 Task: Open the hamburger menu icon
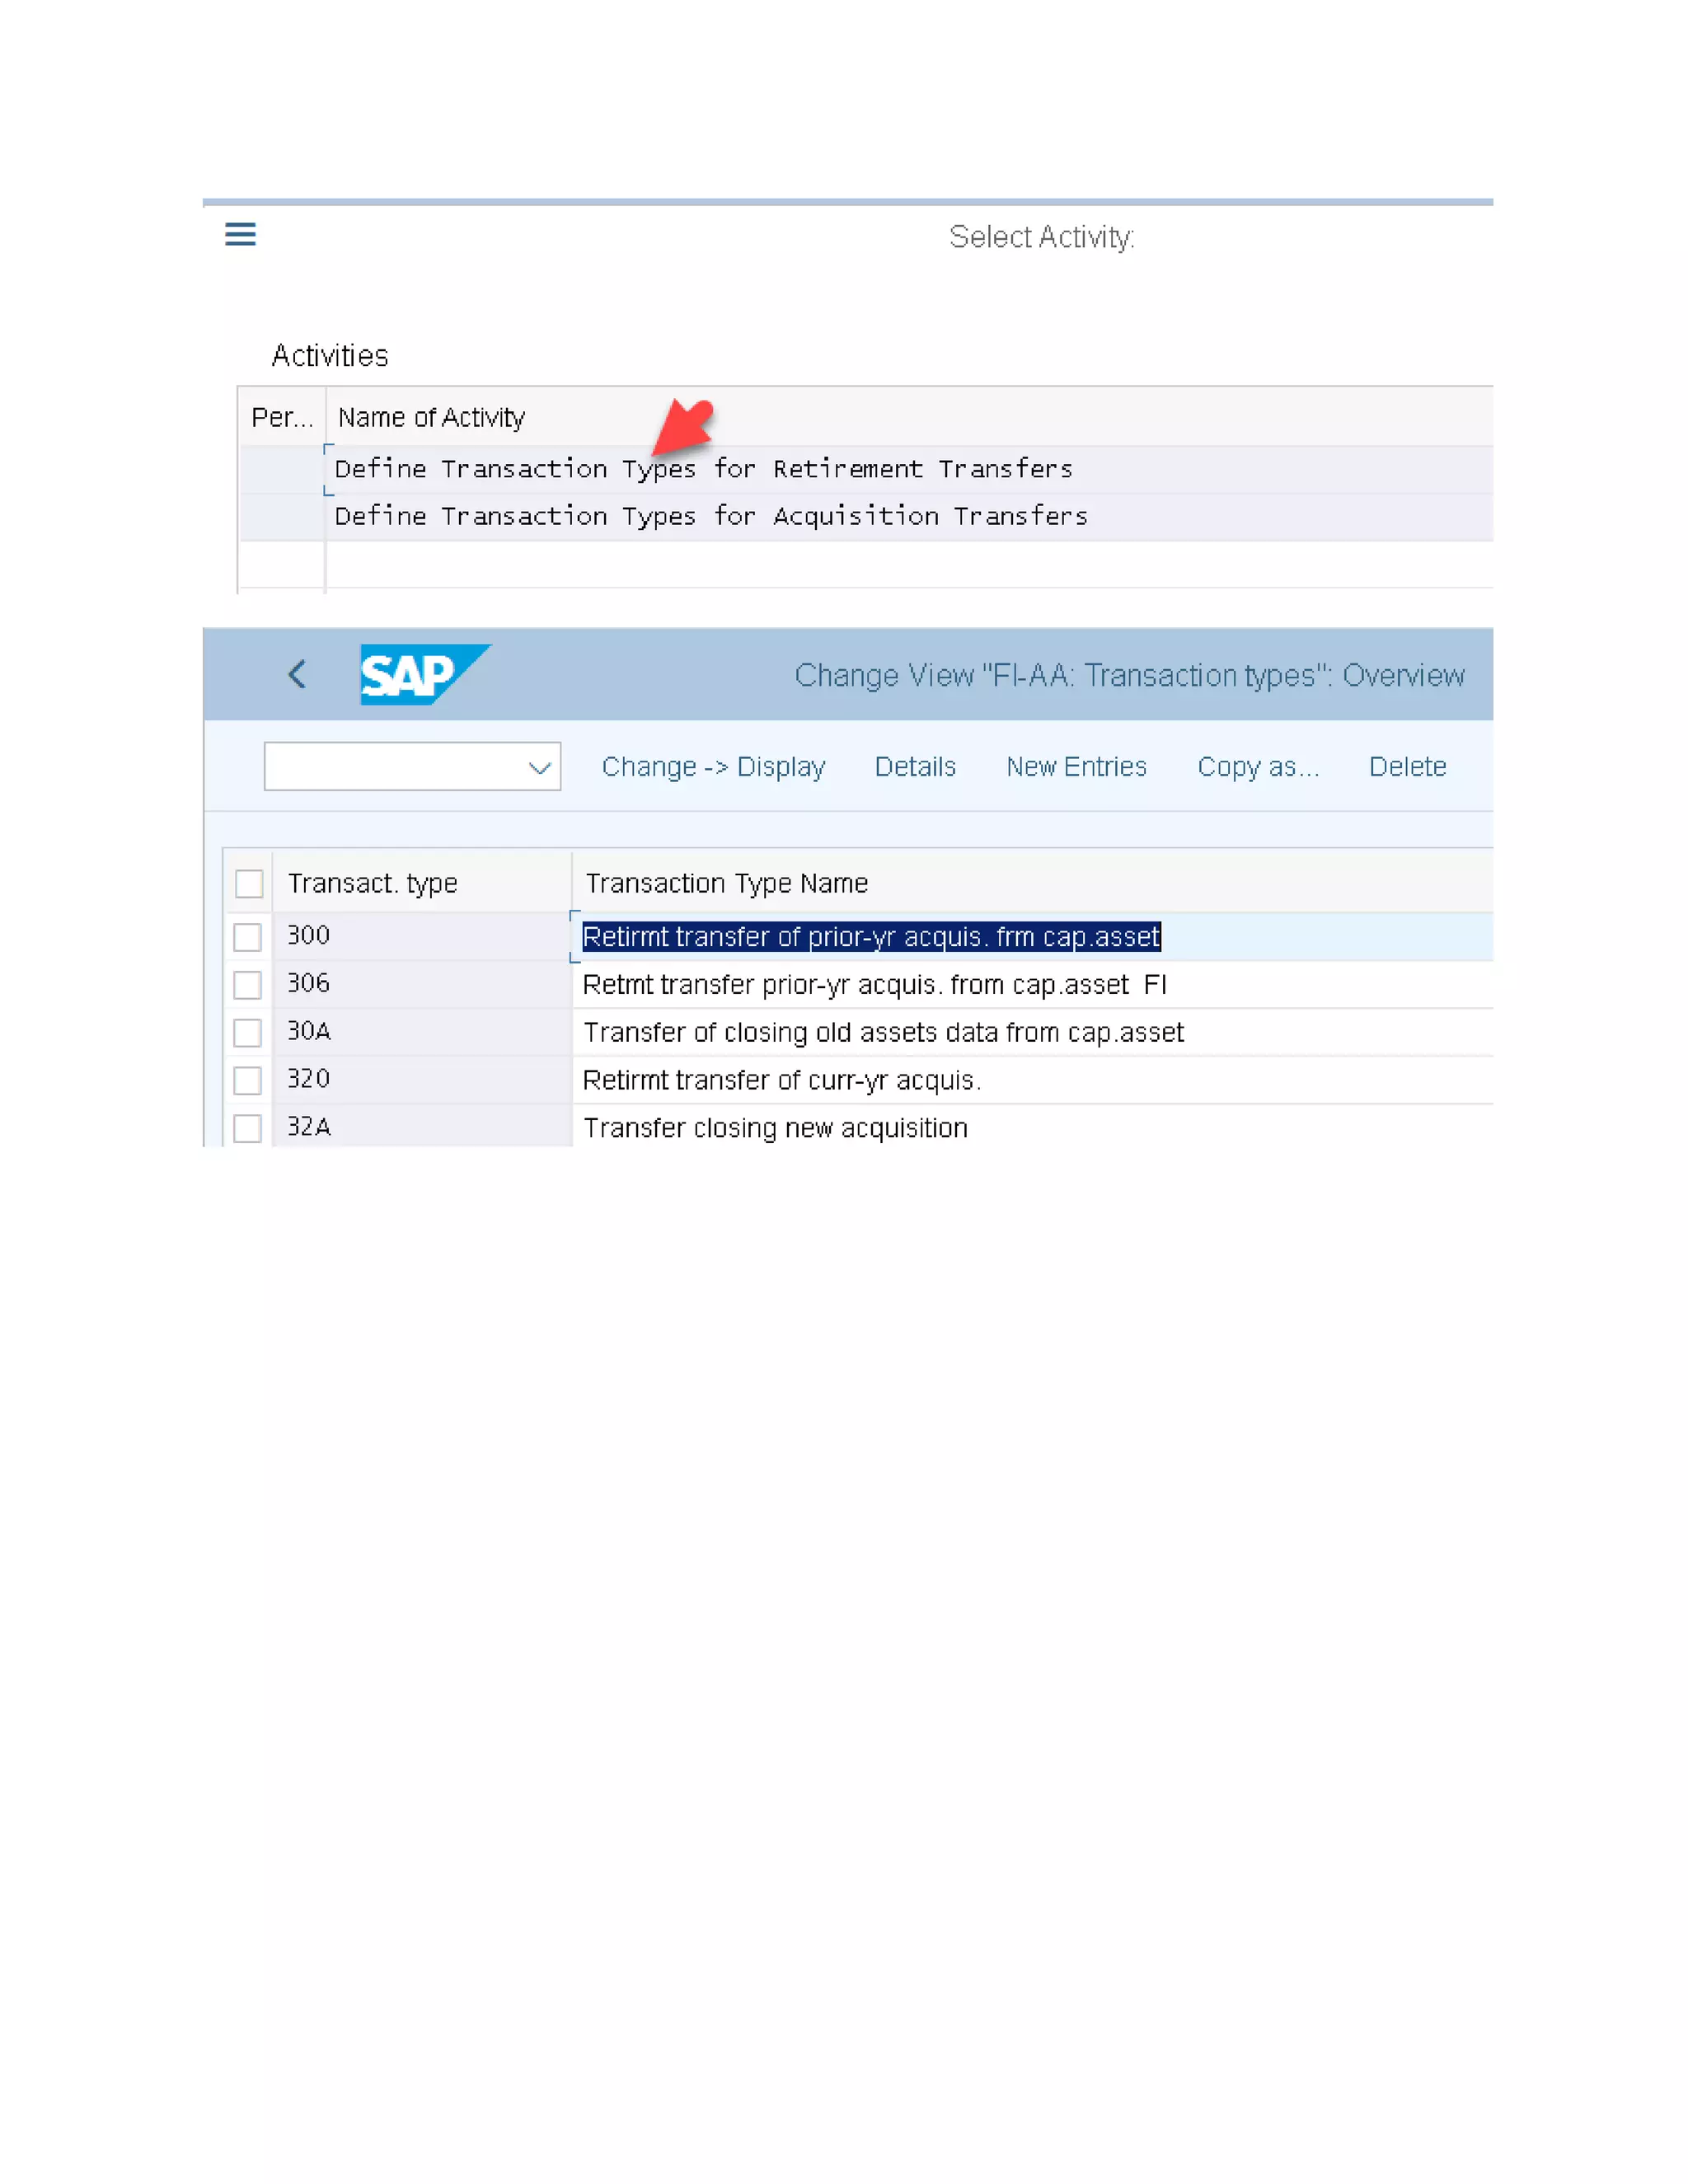click(240, 234)
